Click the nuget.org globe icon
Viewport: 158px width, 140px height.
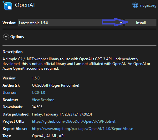135,5
